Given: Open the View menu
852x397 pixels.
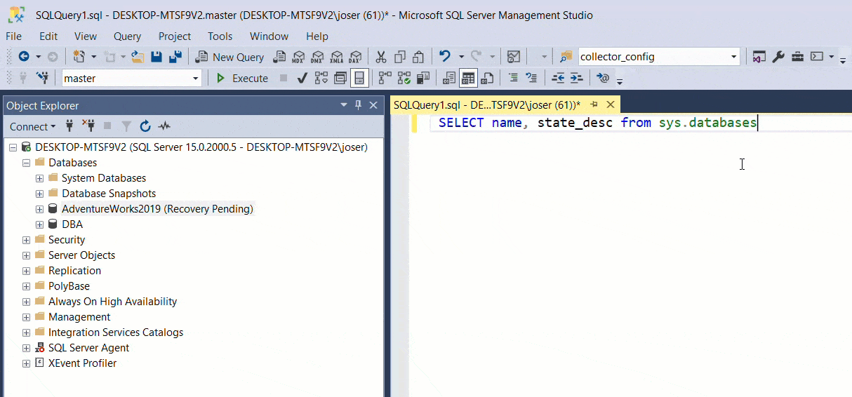Looking at the screenshot, I should [86, 36].
